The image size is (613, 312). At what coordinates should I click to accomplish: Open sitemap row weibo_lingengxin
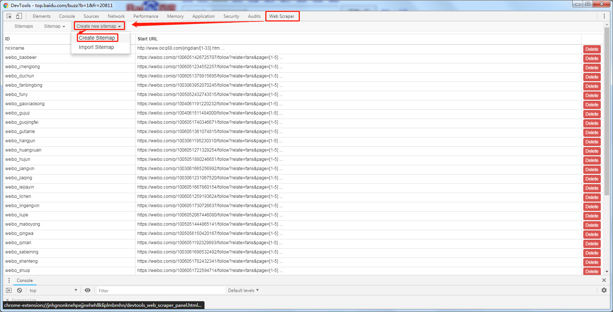(x=303, y=207)
